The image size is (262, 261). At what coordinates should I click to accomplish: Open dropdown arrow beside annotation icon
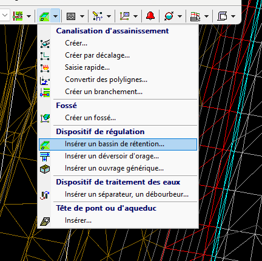[x=135, y=16]
